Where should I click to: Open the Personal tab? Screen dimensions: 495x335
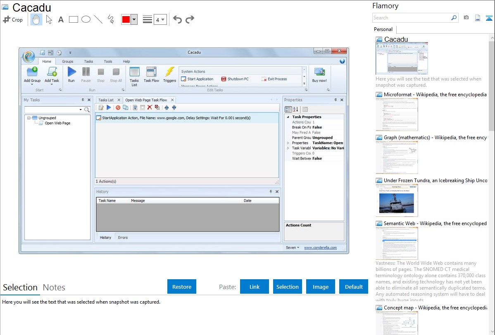[383, 29]
